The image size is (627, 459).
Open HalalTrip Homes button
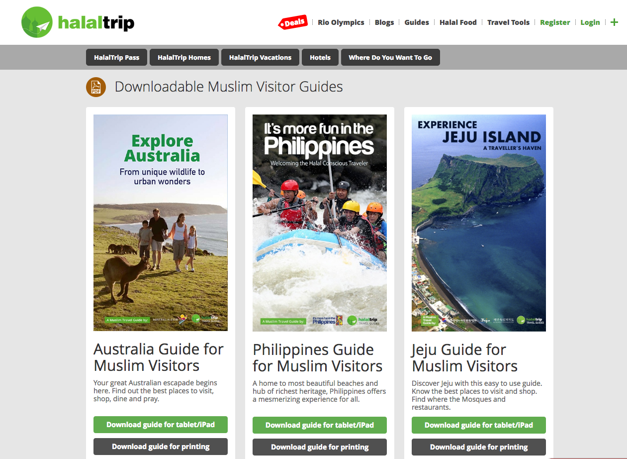184,57
